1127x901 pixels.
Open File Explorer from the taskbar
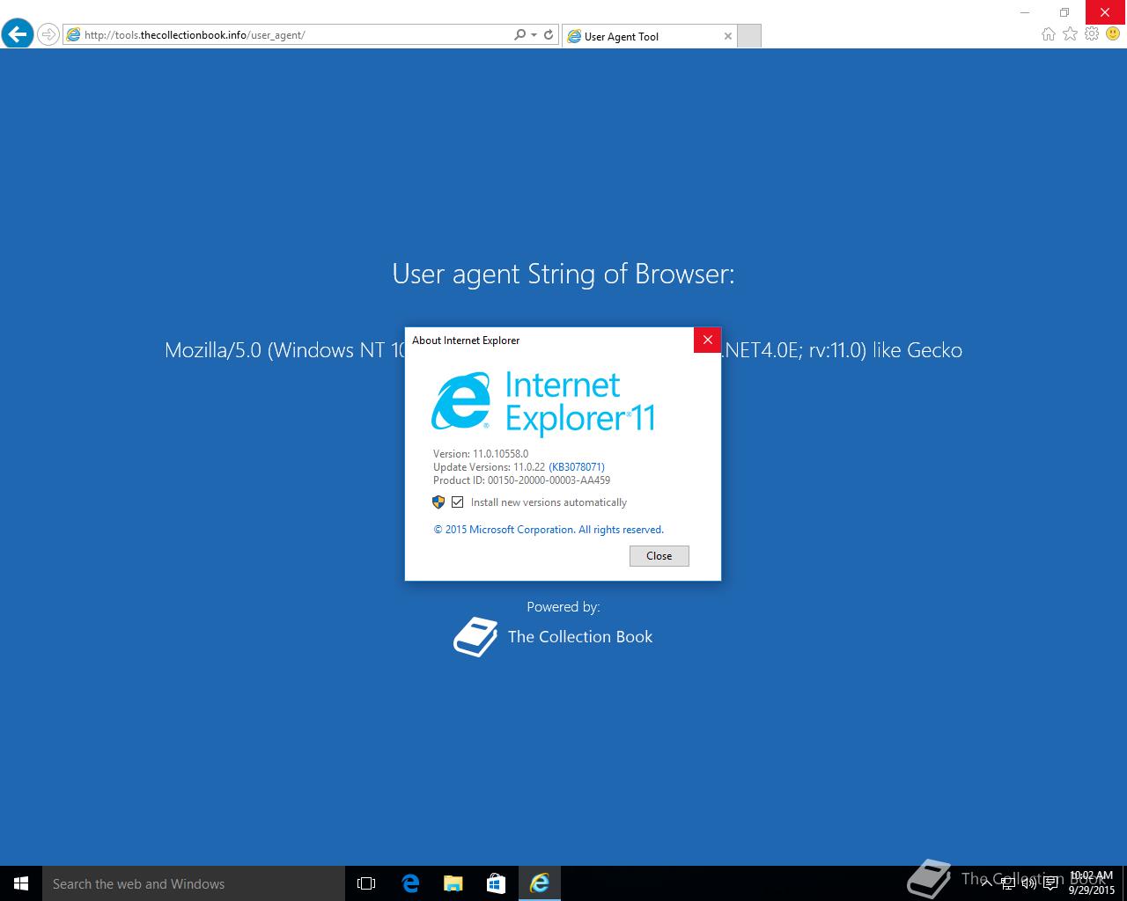tap(453, 883)
